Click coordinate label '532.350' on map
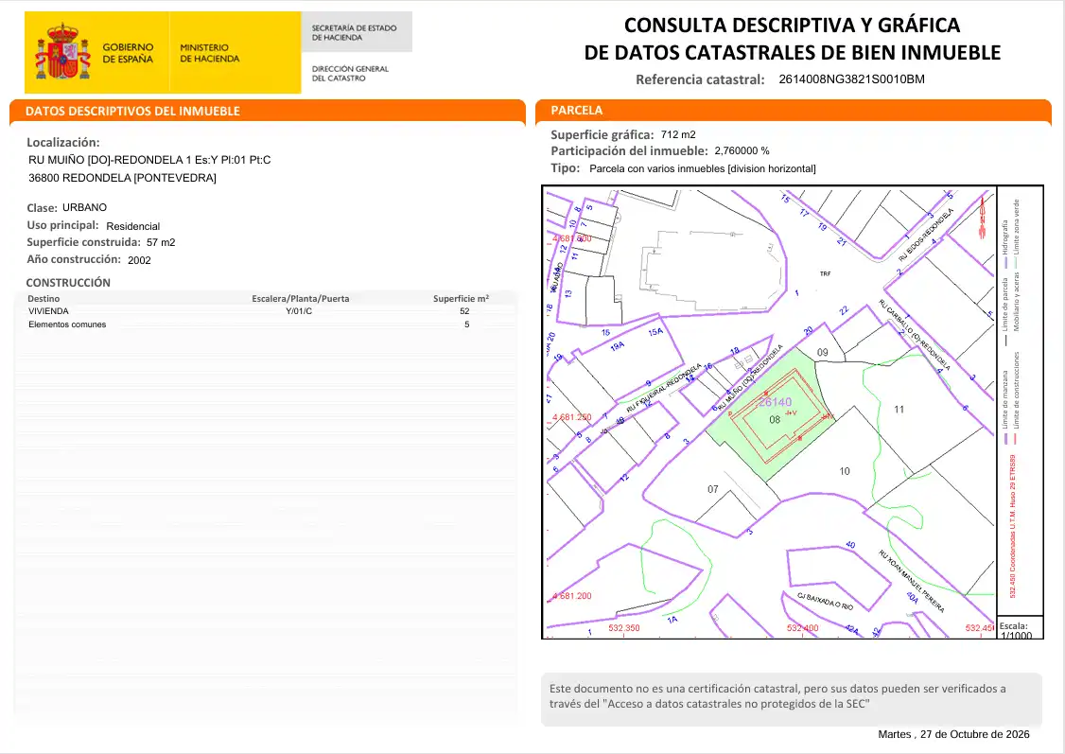Screen dimensions: 1065x754 pos(623,627)
